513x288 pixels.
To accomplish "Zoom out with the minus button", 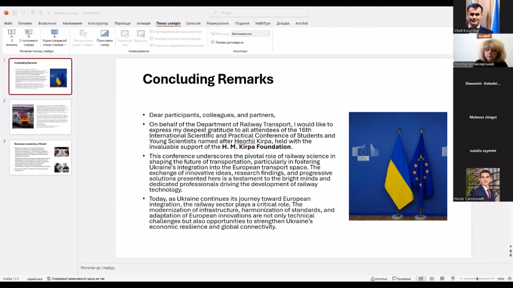I will click(x=461, y=279).
